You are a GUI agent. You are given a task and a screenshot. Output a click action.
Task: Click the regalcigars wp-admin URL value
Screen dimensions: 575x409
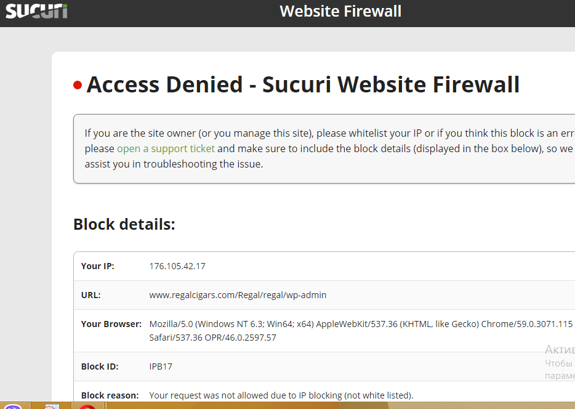pos(238,295)
